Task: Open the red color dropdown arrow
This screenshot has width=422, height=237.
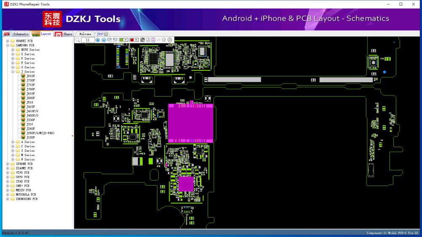Action: [x=136, y=40]
